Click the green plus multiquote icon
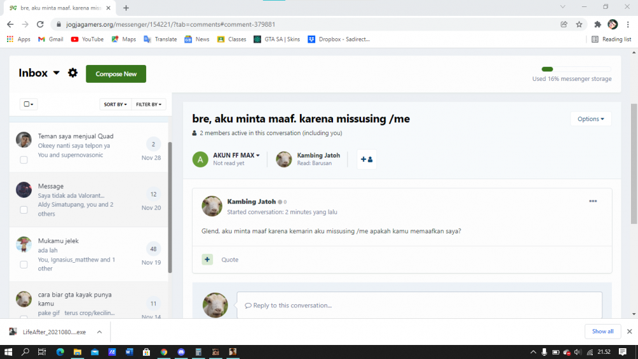The height and width of the screenshot is (359, 638). click(207, 260)
